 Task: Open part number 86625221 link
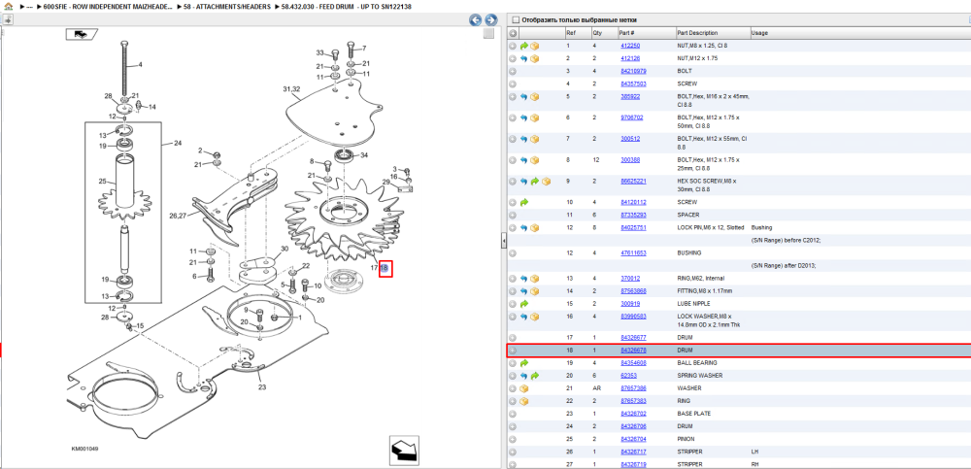tap(633, 182)
